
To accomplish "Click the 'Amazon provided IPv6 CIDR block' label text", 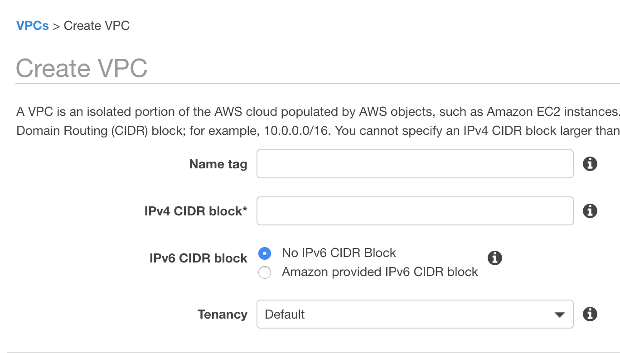I will point(380,272).
